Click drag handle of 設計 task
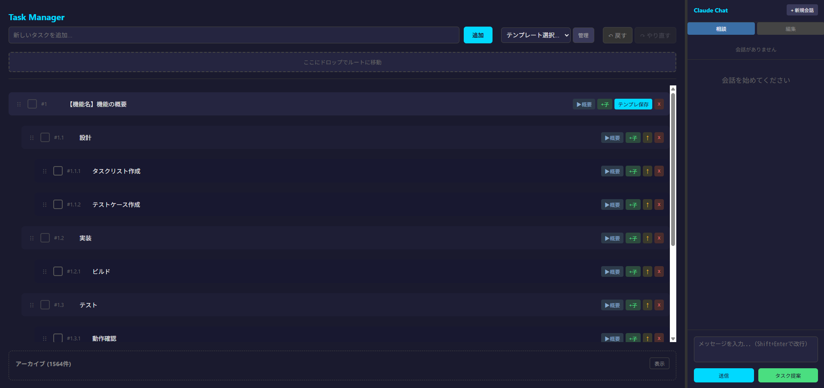Viewport: 824px width, 388px height. [32, 138]
